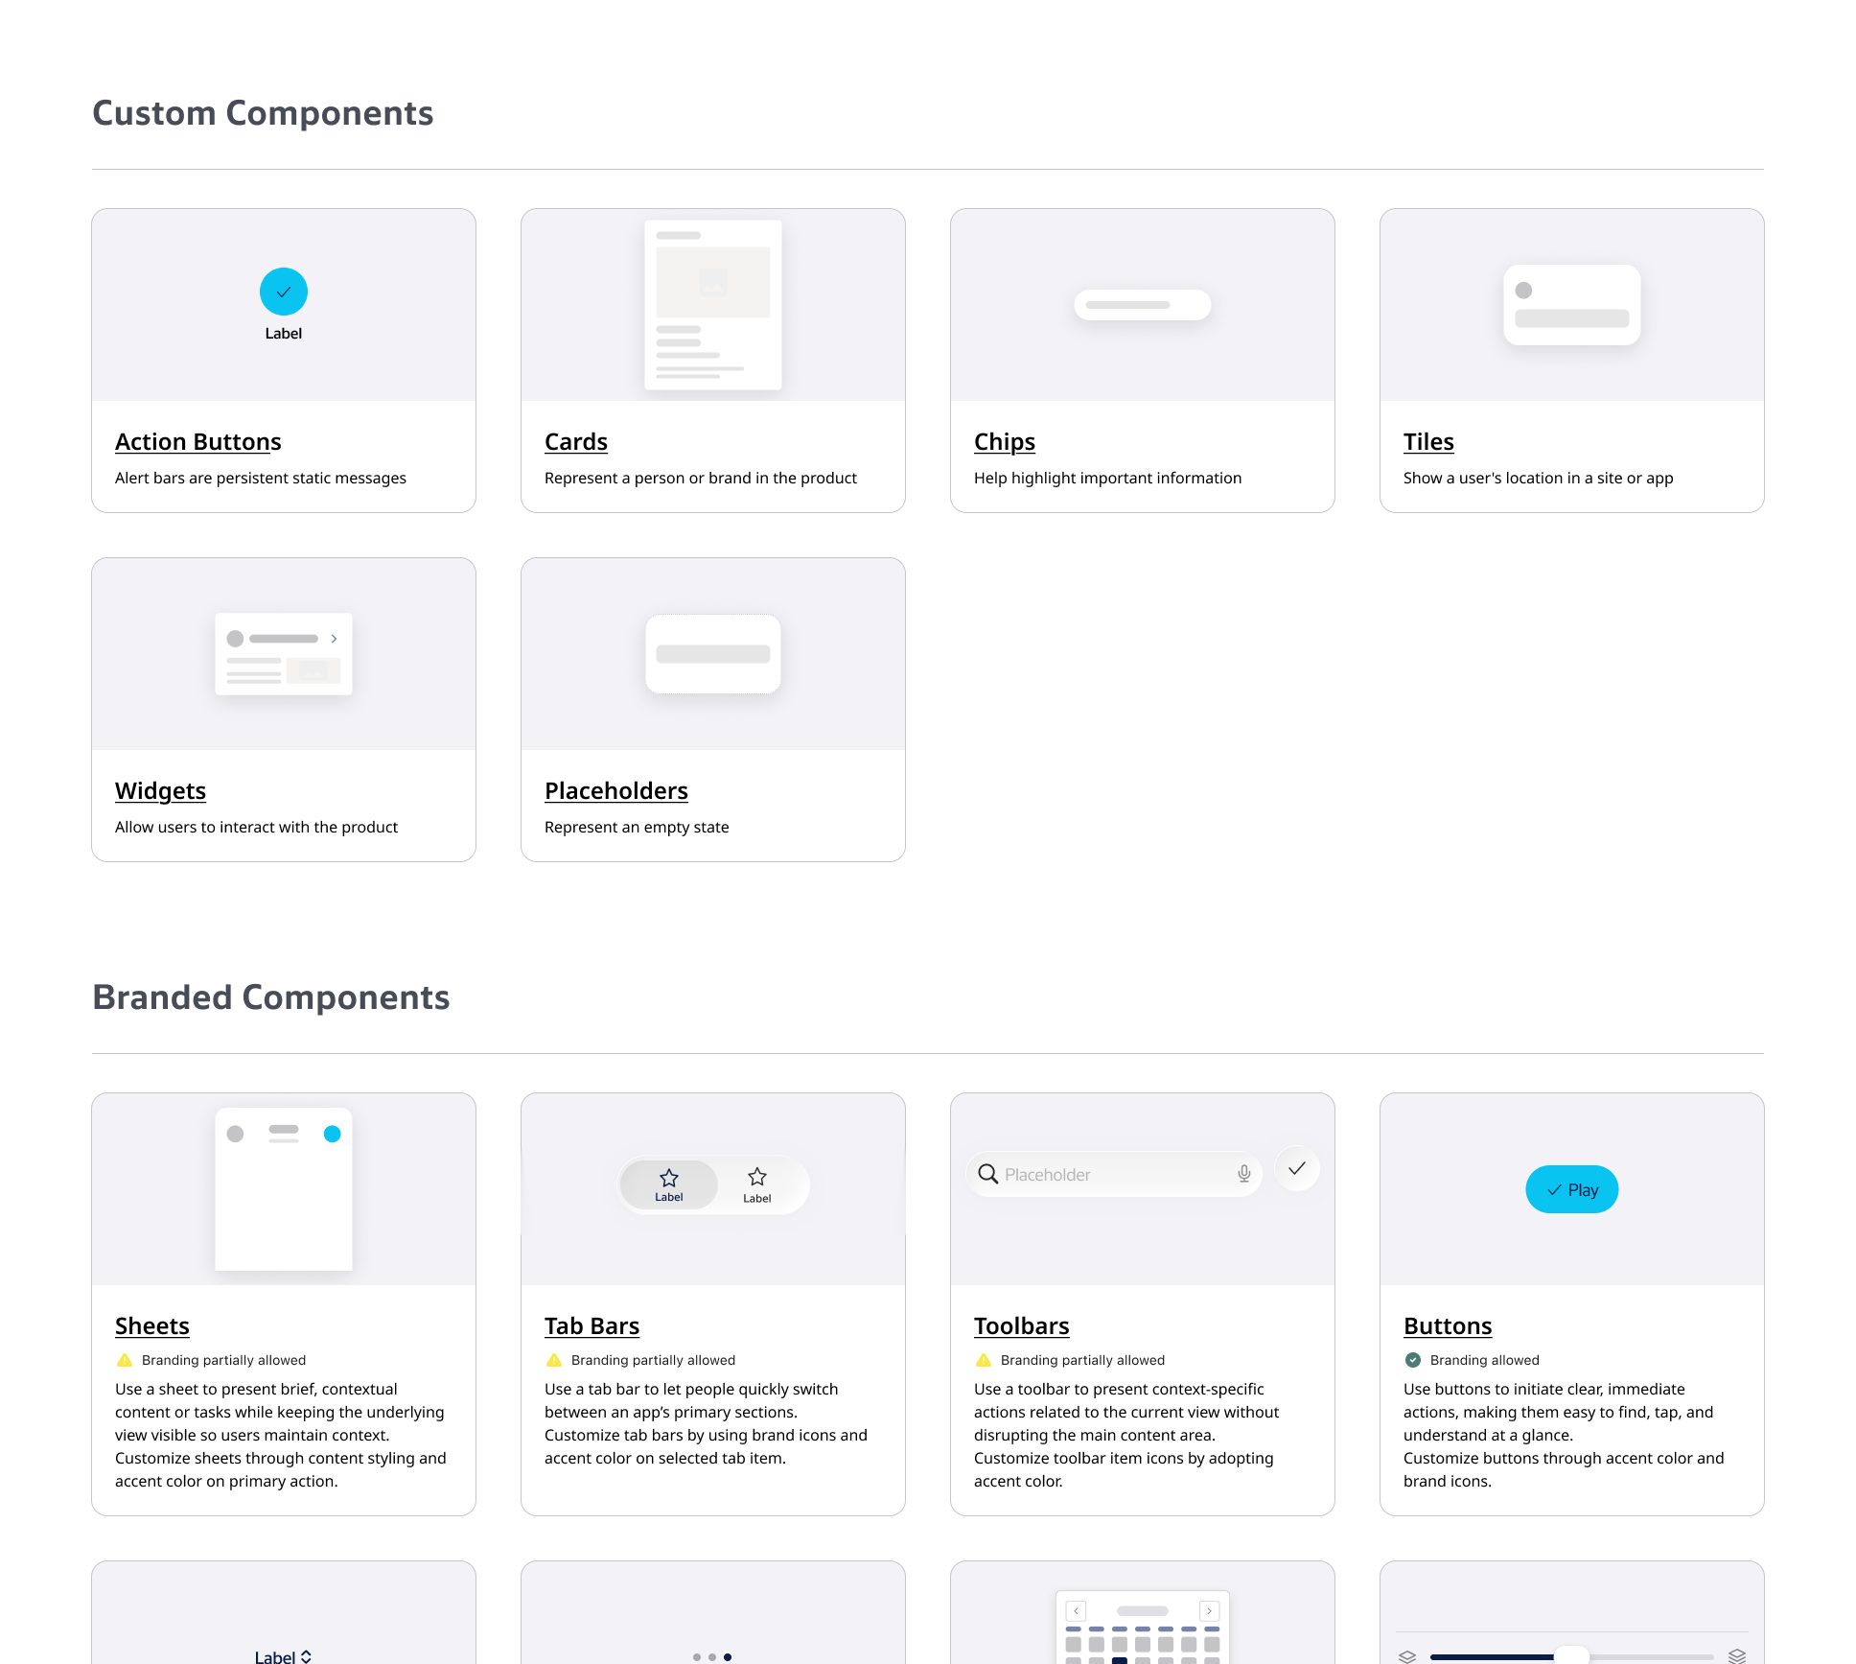
Task: Open the Toolbars component link
Action: (x=1021, y=1325)
